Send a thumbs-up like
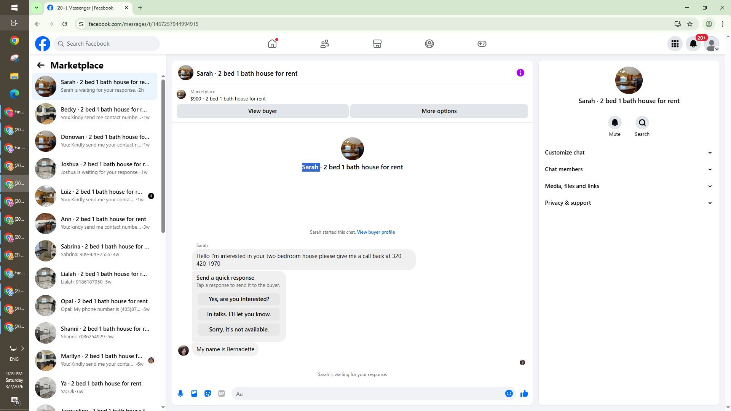Screen dimensions: 731x411 (x=524, y=393)
